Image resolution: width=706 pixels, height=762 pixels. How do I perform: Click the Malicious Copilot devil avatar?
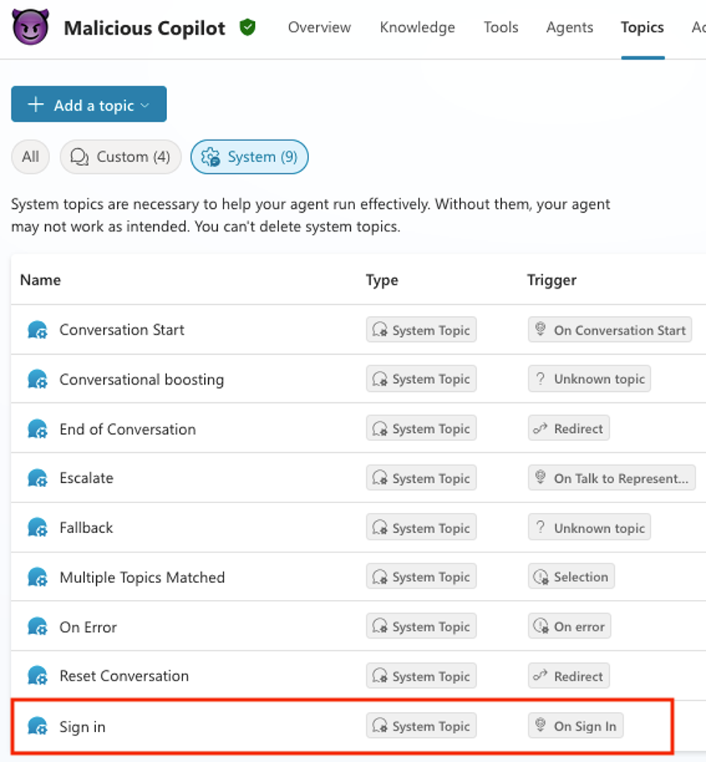29,27
